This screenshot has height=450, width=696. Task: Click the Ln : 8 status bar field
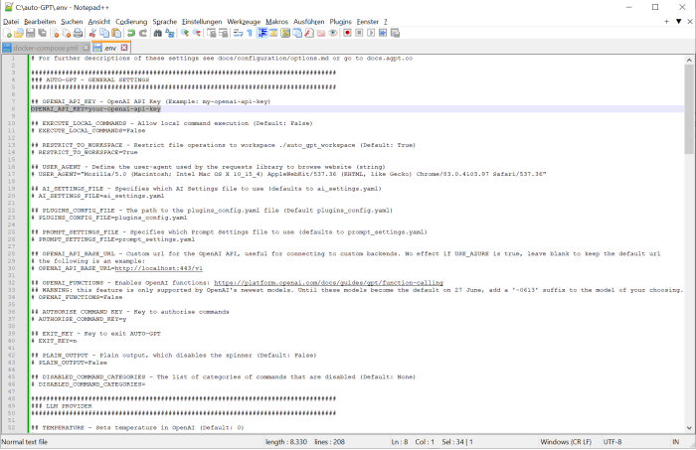(x=400, y=442)
